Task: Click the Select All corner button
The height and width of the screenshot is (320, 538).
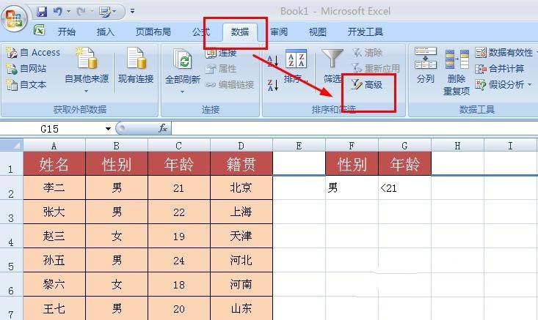Action: point(12,145)
